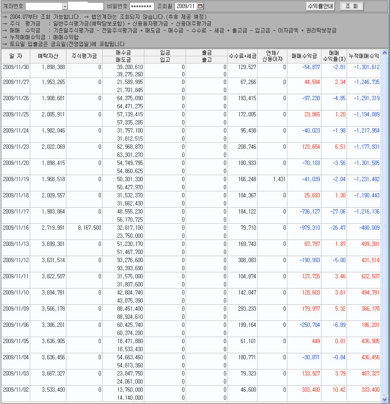The image size is (390, 404).
Task: Open the calendar picker beside 조회월
Action: click(201, 6)
